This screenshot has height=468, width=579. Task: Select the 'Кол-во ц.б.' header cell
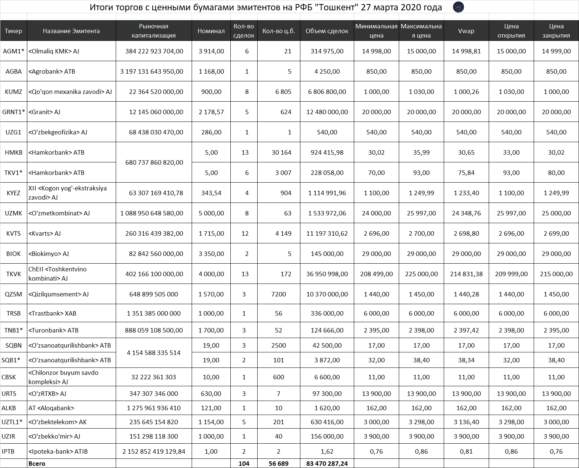click(x=279, y=31)
